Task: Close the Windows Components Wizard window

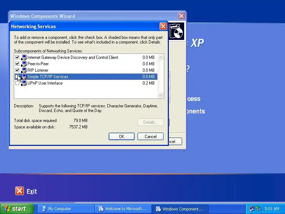Action: pos(181,16)
